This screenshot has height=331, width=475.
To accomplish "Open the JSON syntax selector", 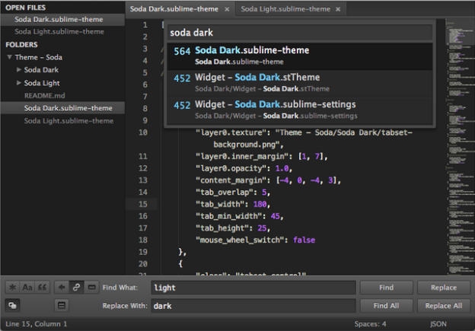I will pos(438,323).
